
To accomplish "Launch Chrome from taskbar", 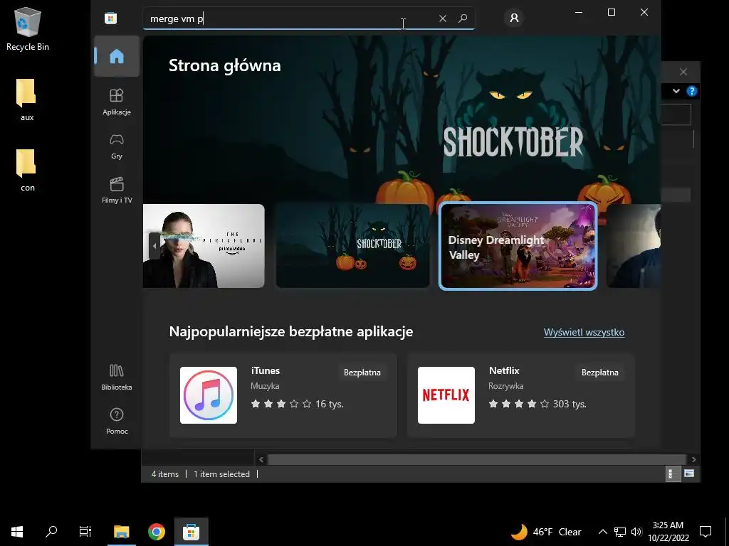I will coord(156,532).
